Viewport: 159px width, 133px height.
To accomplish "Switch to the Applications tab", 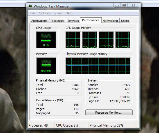I will (x=39, y=21).
